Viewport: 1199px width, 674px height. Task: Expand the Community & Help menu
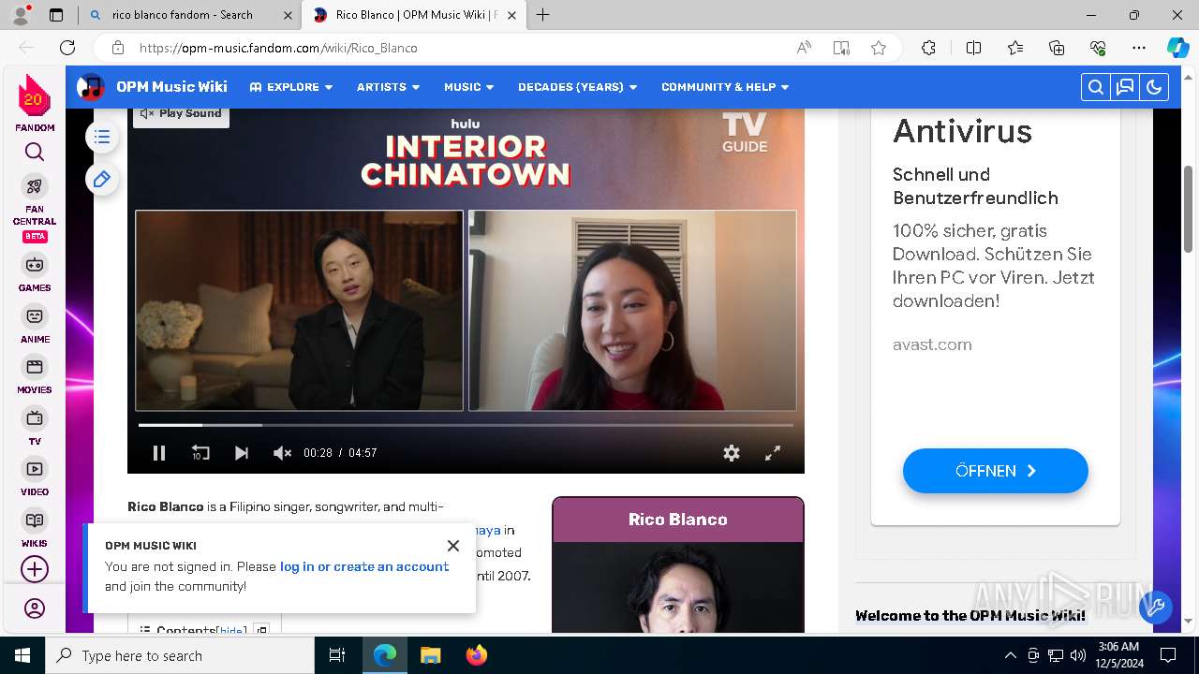click(725, 87)
